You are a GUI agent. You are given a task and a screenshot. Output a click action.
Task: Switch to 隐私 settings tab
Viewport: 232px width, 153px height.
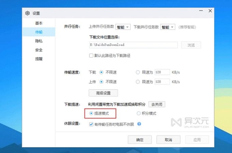click(x=39, y=41)
